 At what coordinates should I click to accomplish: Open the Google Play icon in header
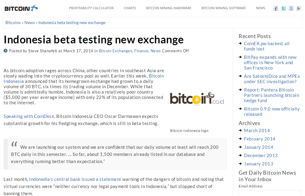[x=299, y=8]
